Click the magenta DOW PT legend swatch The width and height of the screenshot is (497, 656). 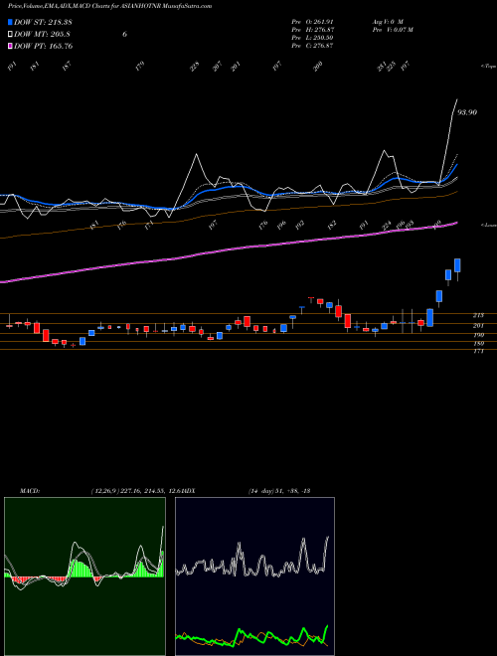[11, 46]
